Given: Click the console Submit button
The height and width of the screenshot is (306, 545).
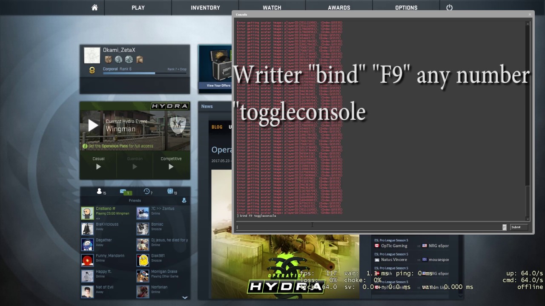Looking at the screenshot, I should tap(519, 227).
